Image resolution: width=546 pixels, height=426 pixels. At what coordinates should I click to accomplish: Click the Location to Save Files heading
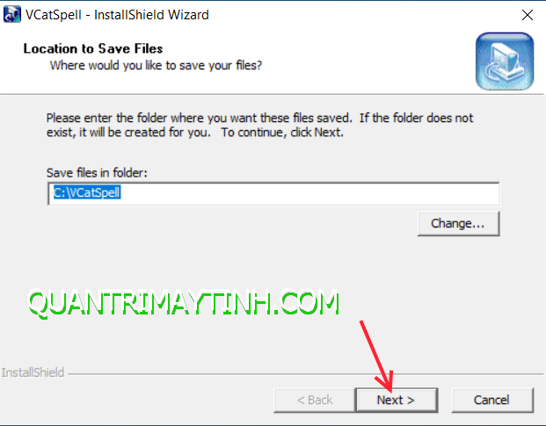click(93, 48)
